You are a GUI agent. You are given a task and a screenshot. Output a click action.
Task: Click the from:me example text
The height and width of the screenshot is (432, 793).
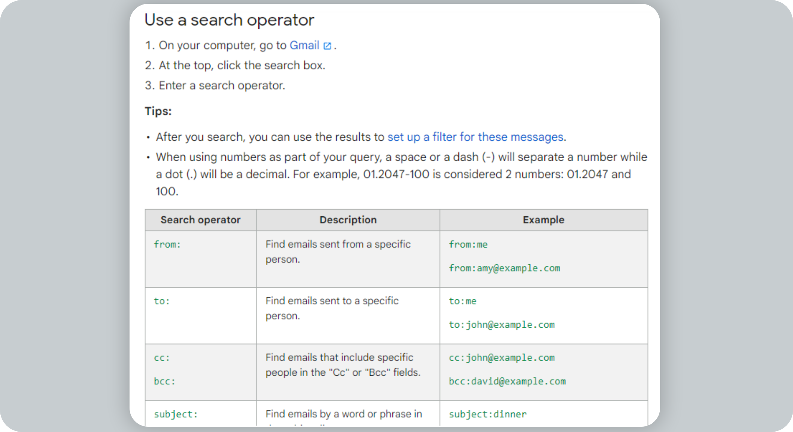[x=468, y=244]
